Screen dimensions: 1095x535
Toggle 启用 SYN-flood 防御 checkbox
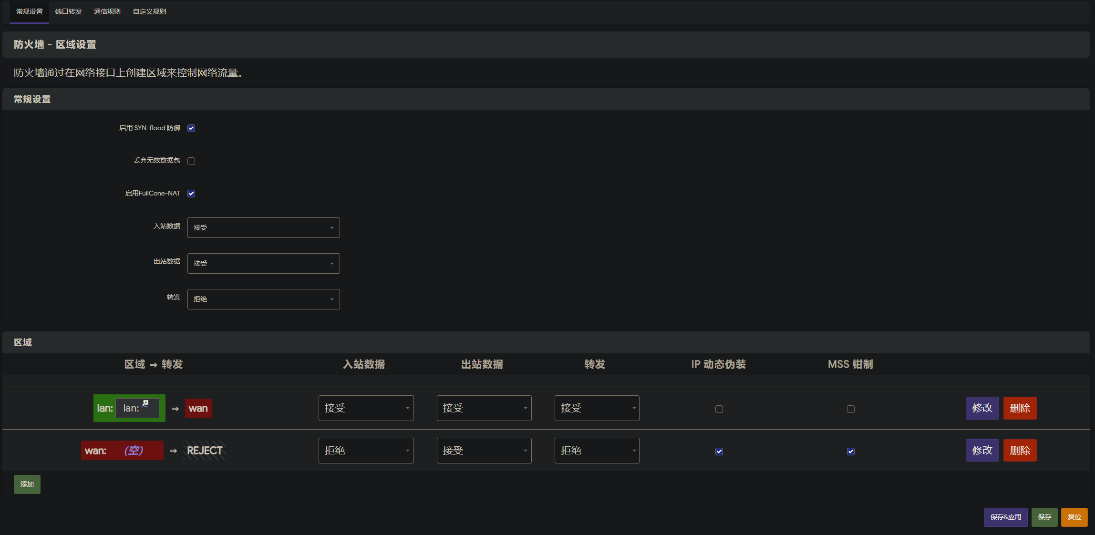point(191,128)
